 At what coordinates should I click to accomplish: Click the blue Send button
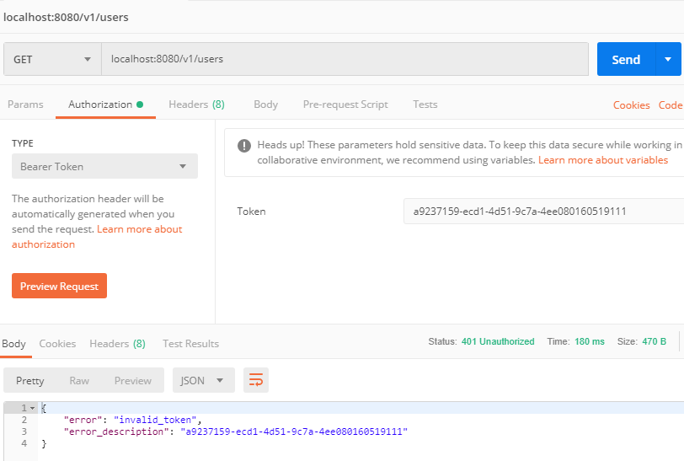626,59
